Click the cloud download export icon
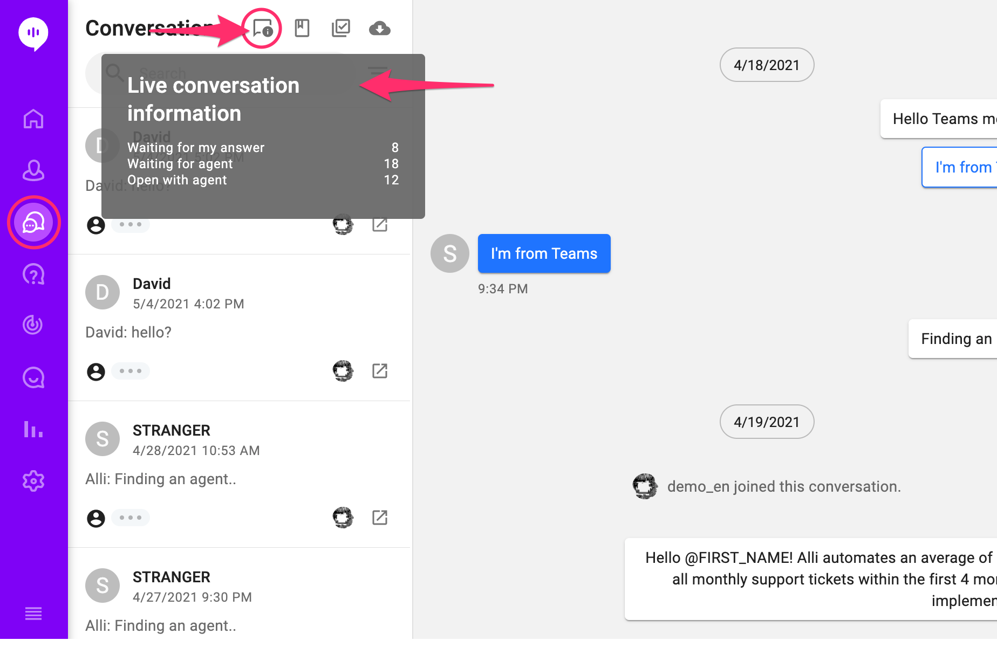 (380, 29)
